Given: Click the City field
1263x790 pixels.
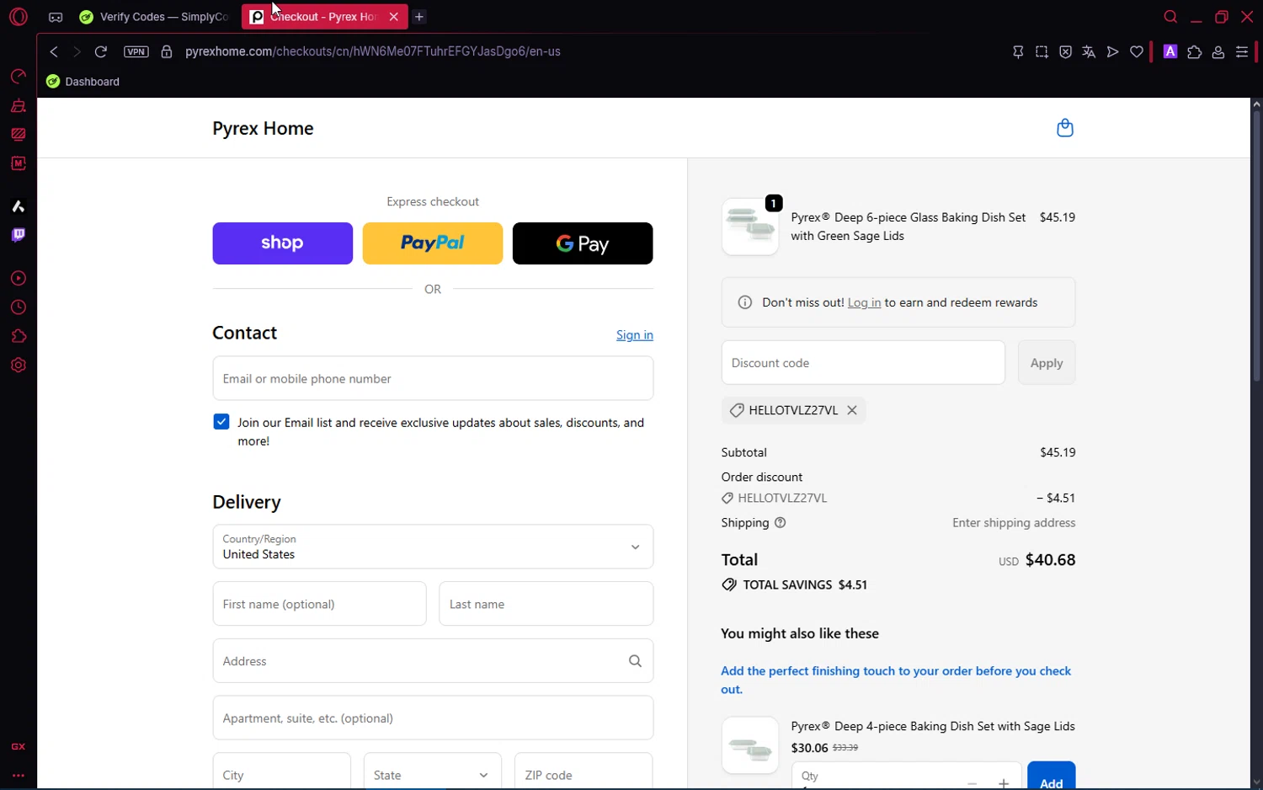Looking at the screenshot, I should [x=282, y=771].
